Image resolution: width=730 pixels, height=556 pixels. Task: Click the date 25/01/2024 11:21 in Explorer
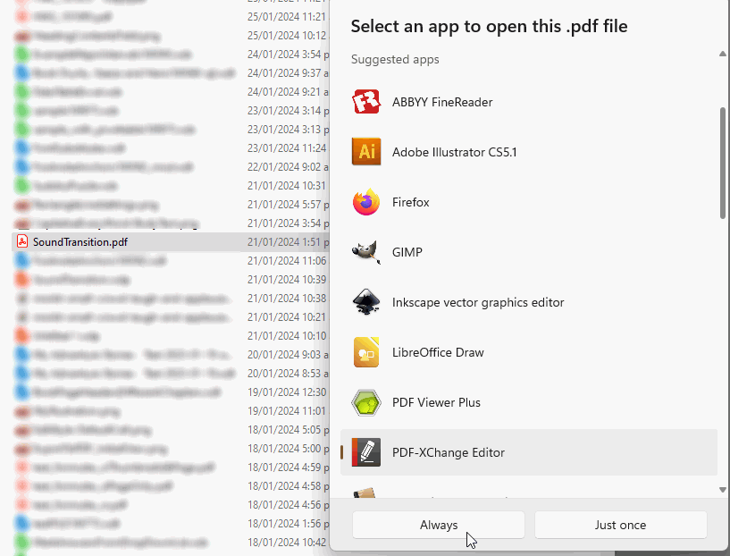coord(287,17)
